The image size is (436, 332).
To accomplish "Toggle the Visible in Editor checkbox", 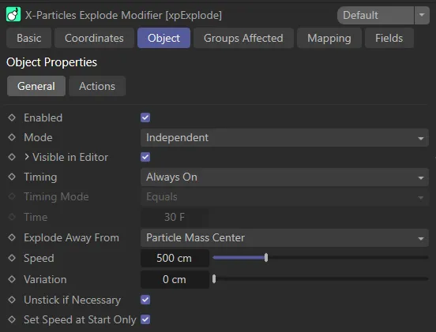I will click(145, 157).
